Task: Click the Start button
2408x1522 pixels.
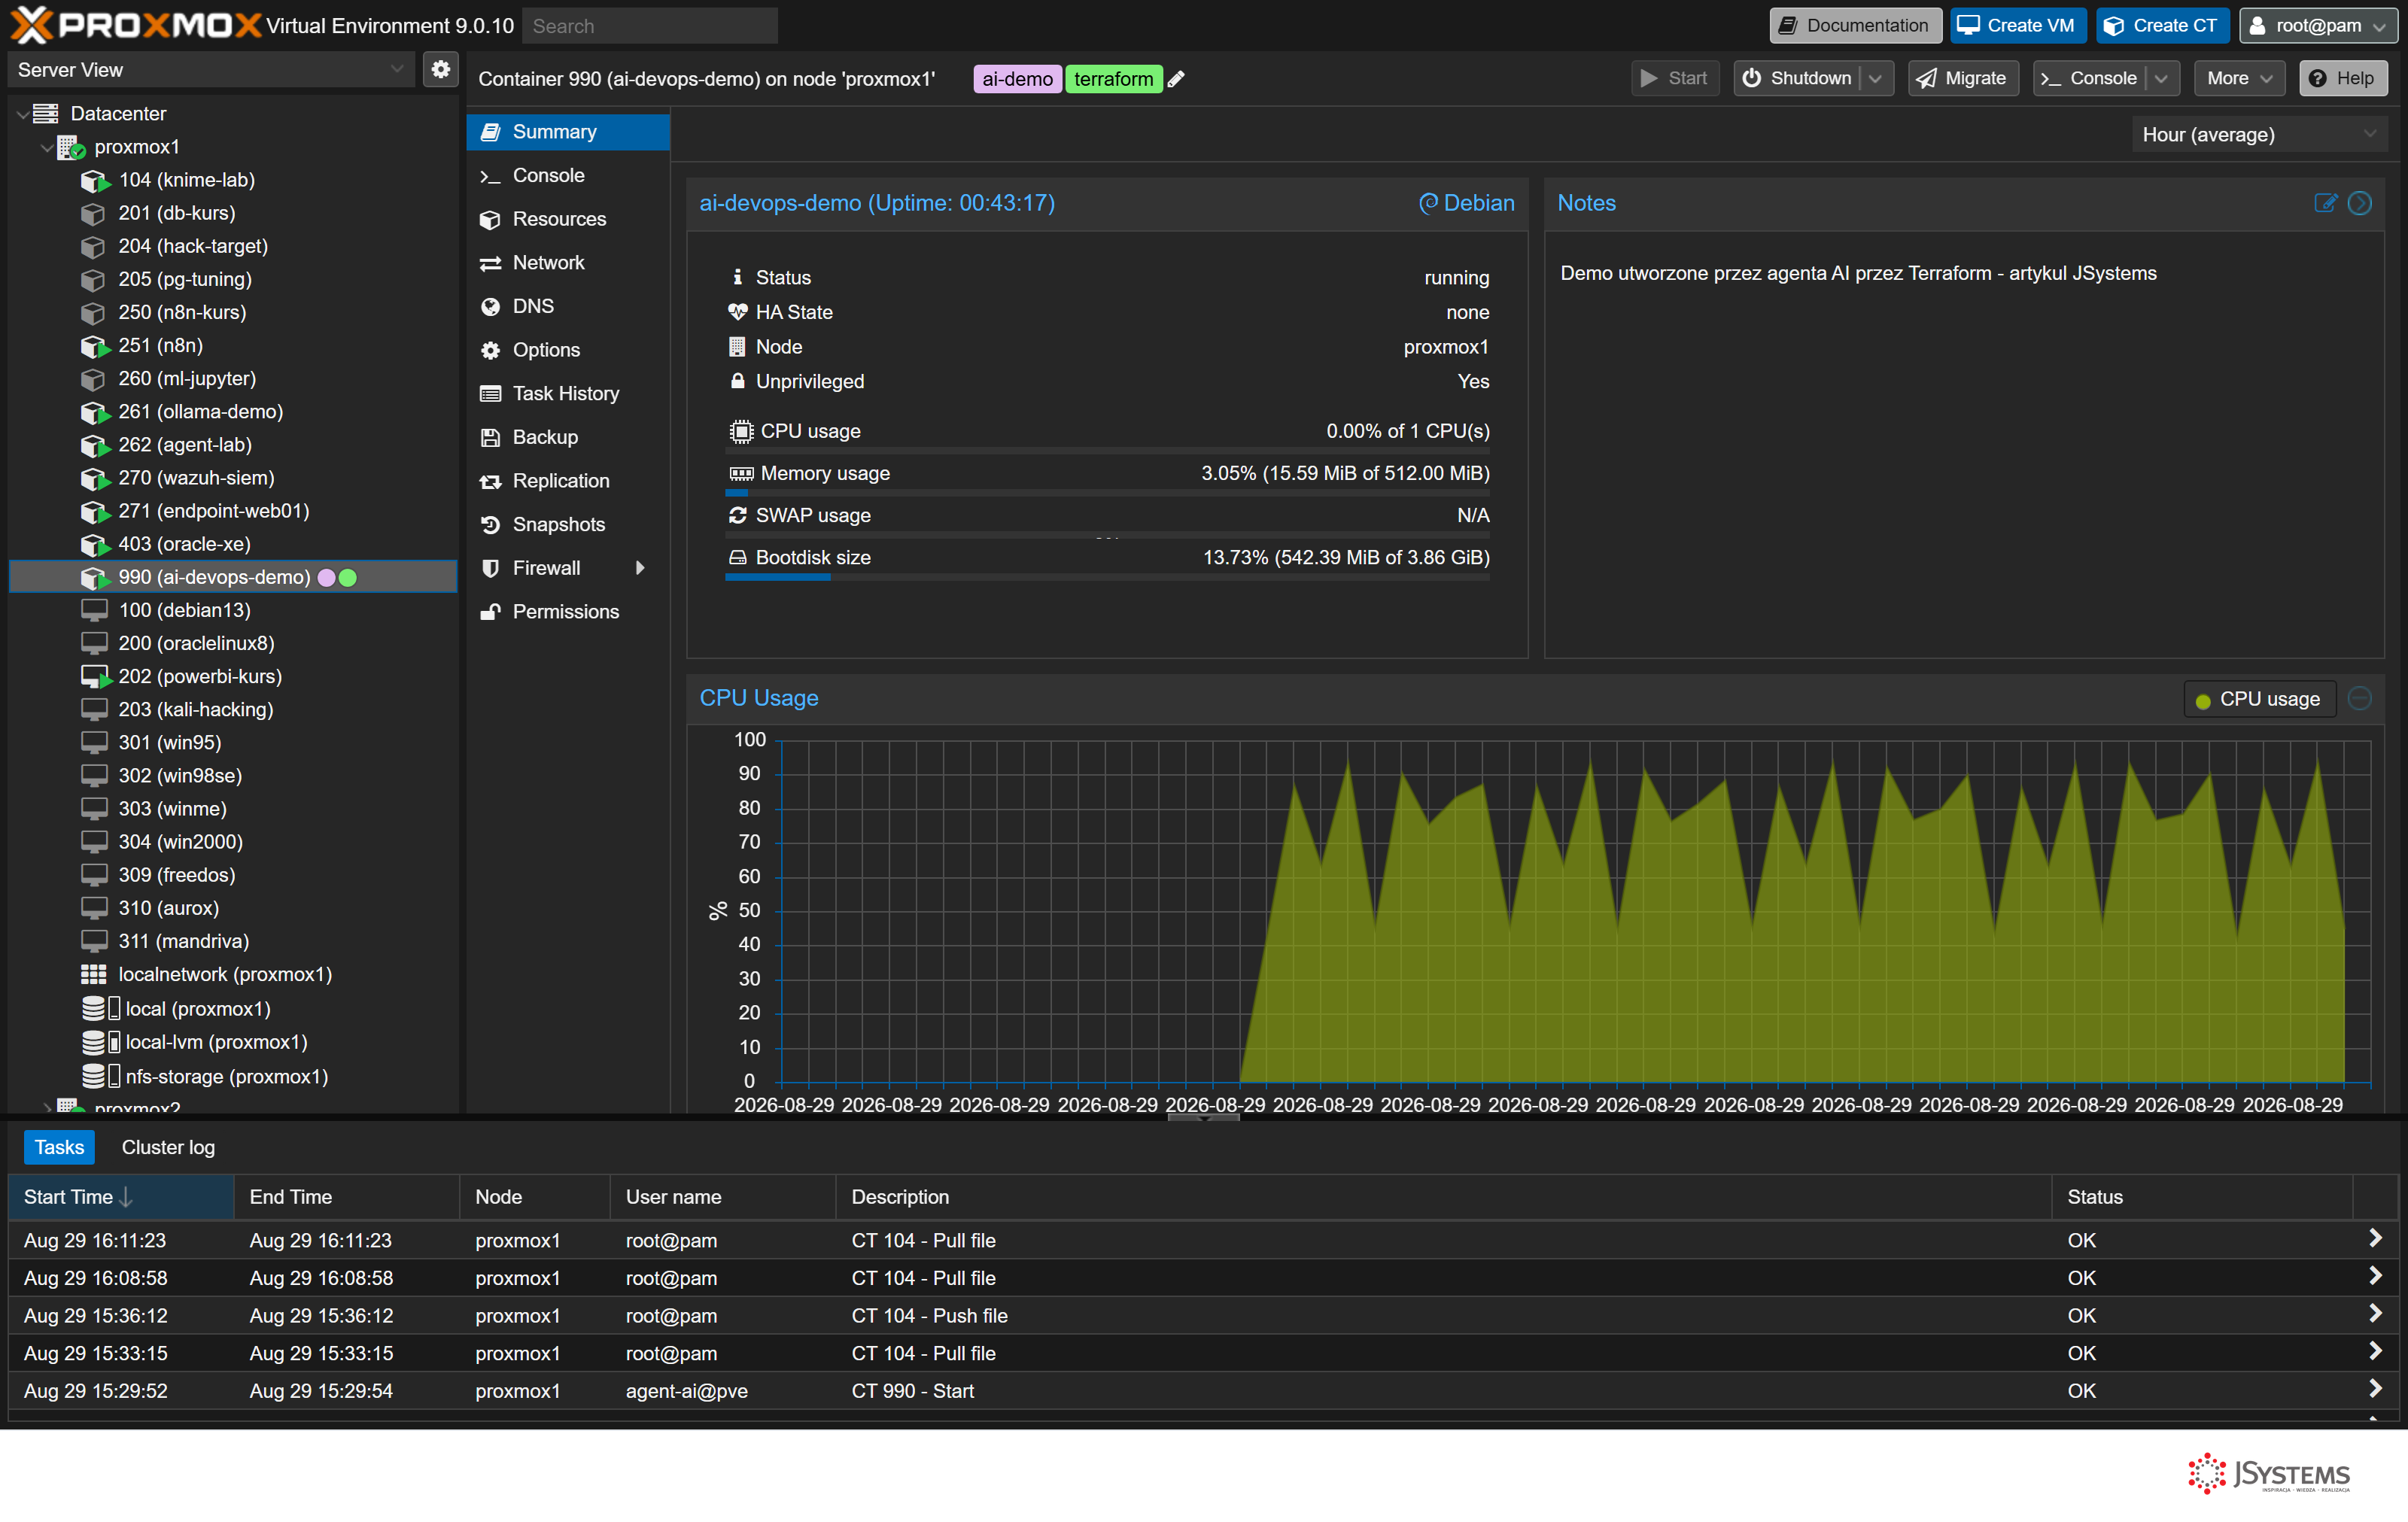Action: coord(1675,78)
